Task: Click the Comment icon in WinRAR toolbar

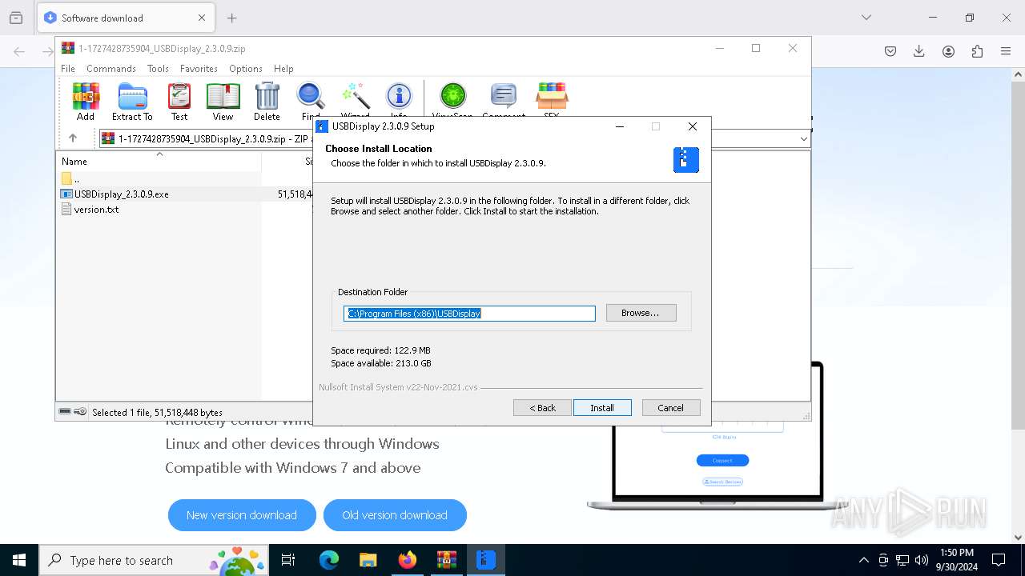Action: click(504, 102)
